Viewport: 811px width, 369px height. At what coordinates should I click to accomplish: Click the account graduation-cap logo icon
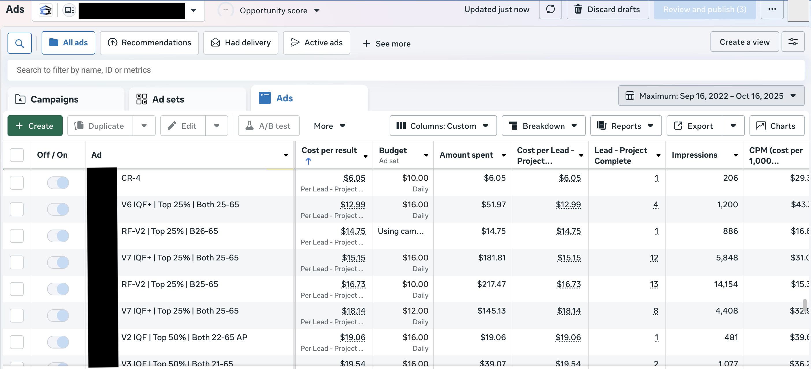click(46, 10)
